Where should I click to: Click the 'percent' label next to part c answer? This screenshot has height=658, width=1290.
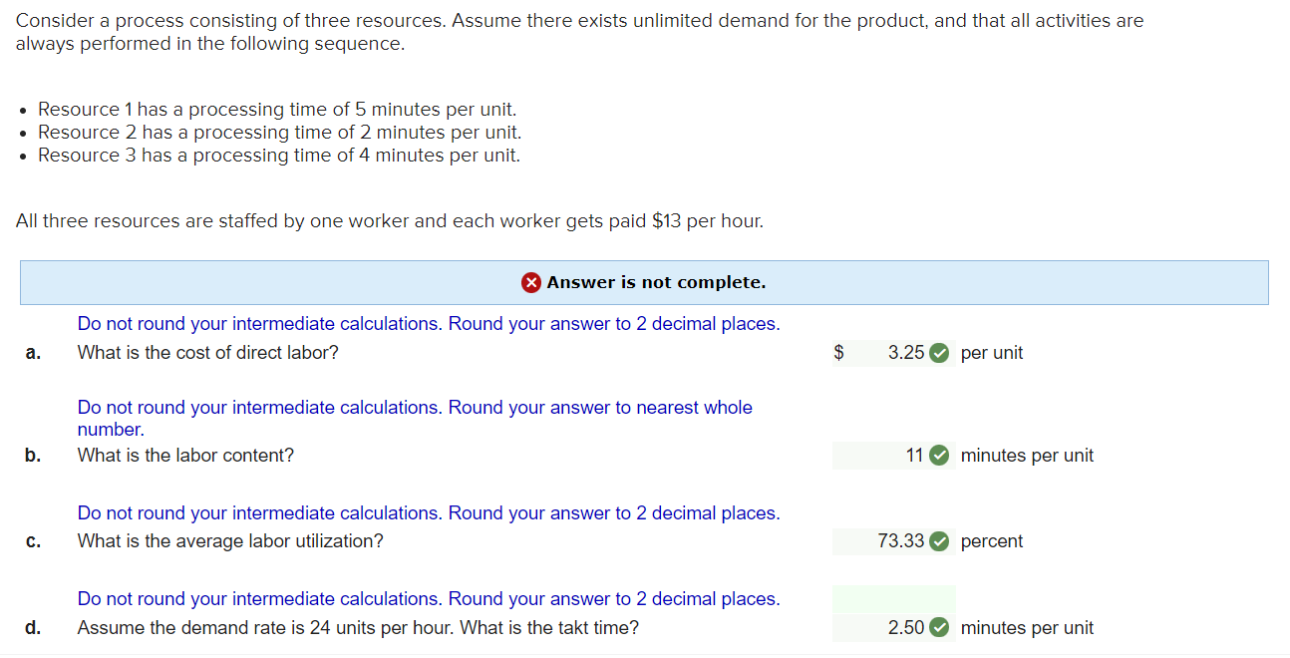click(x=991, y=541)
